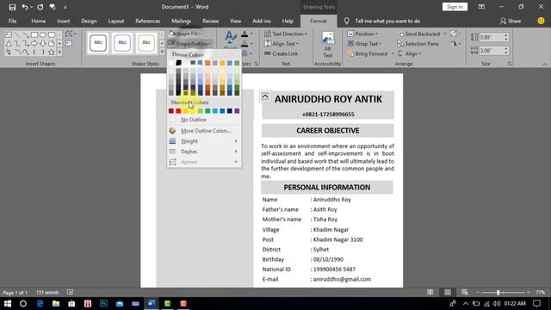Expand the shape styles gallery More arrow
551x310 pixels.
point(162,52)
